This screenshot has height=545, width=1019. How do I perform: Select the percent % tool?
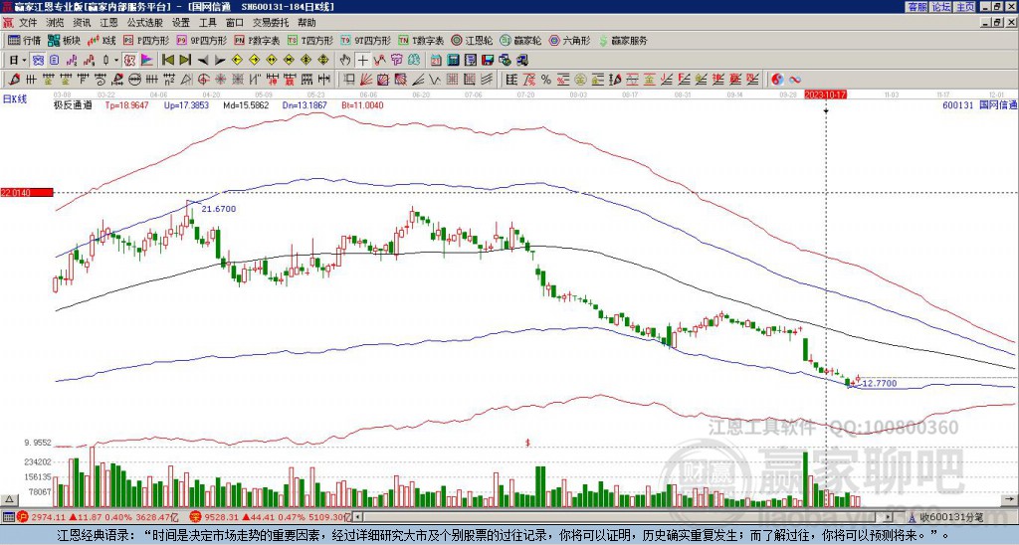[x=546, y=80]
